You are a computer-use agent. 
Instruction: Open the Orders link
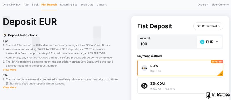click(203, 5)
